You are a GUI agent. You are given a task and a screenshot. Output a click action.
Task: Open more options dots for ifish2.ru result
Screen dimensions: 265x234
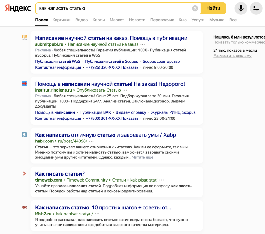(x=97, y=214)
